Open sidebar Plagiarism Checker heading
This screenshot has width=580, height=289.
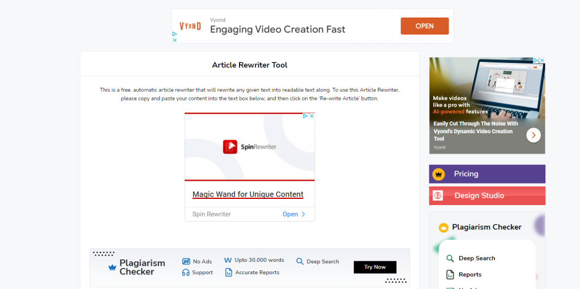pyautogui.click(x=487, y=227)
